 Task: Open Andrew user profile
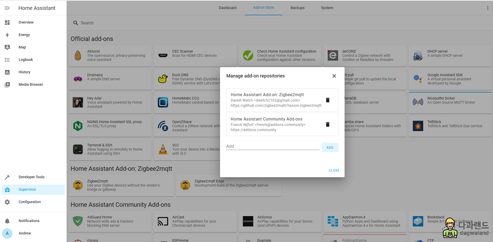[x=33, y=233]
